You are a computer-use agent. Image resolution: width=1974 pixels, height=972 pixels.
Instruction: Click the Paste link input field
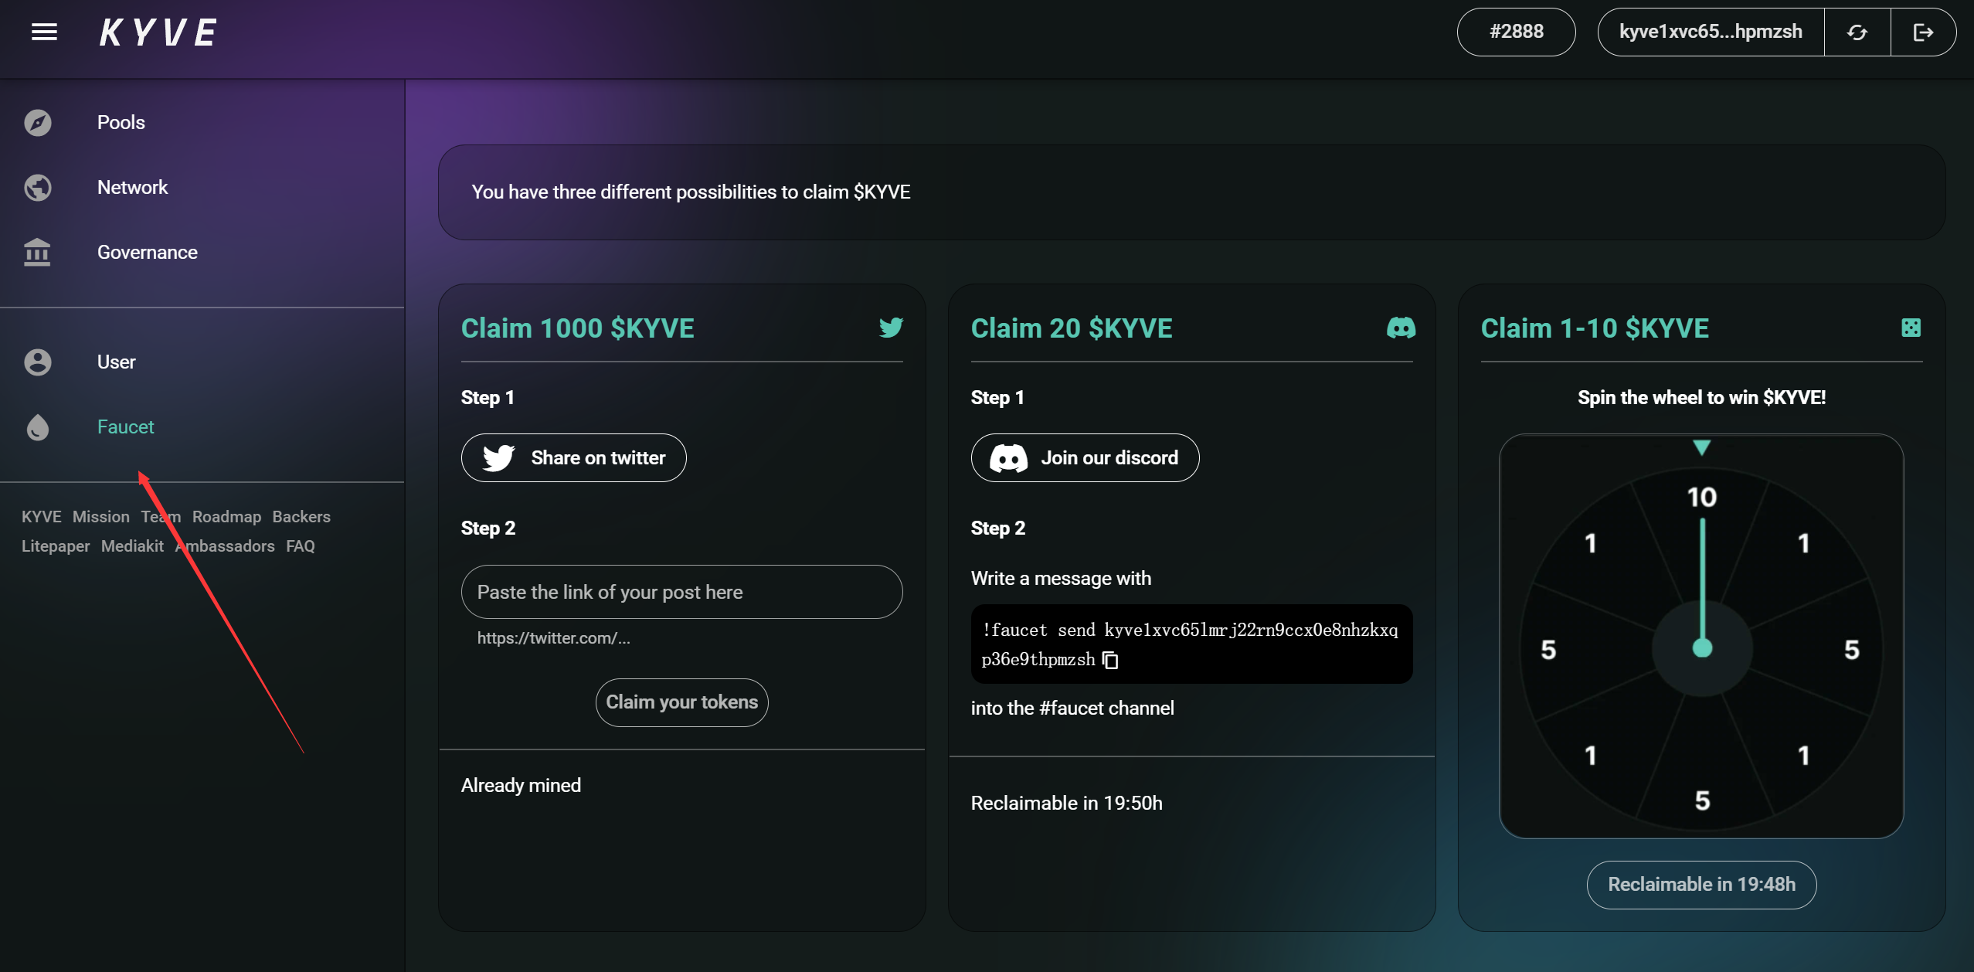681,592
